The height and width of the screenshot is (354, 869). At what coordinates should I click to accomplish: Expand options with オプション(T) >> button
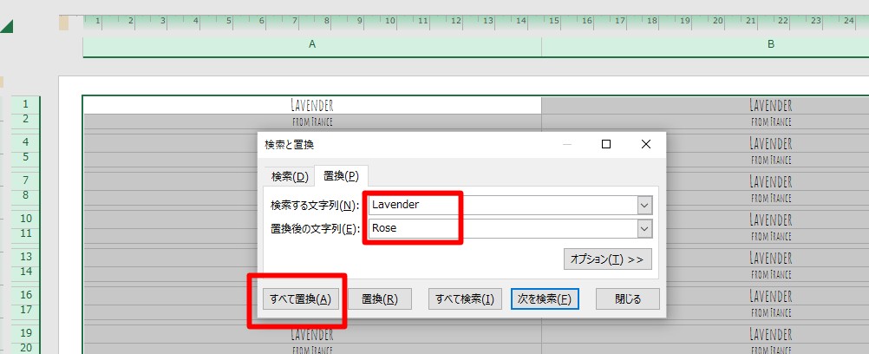point(607,259)
